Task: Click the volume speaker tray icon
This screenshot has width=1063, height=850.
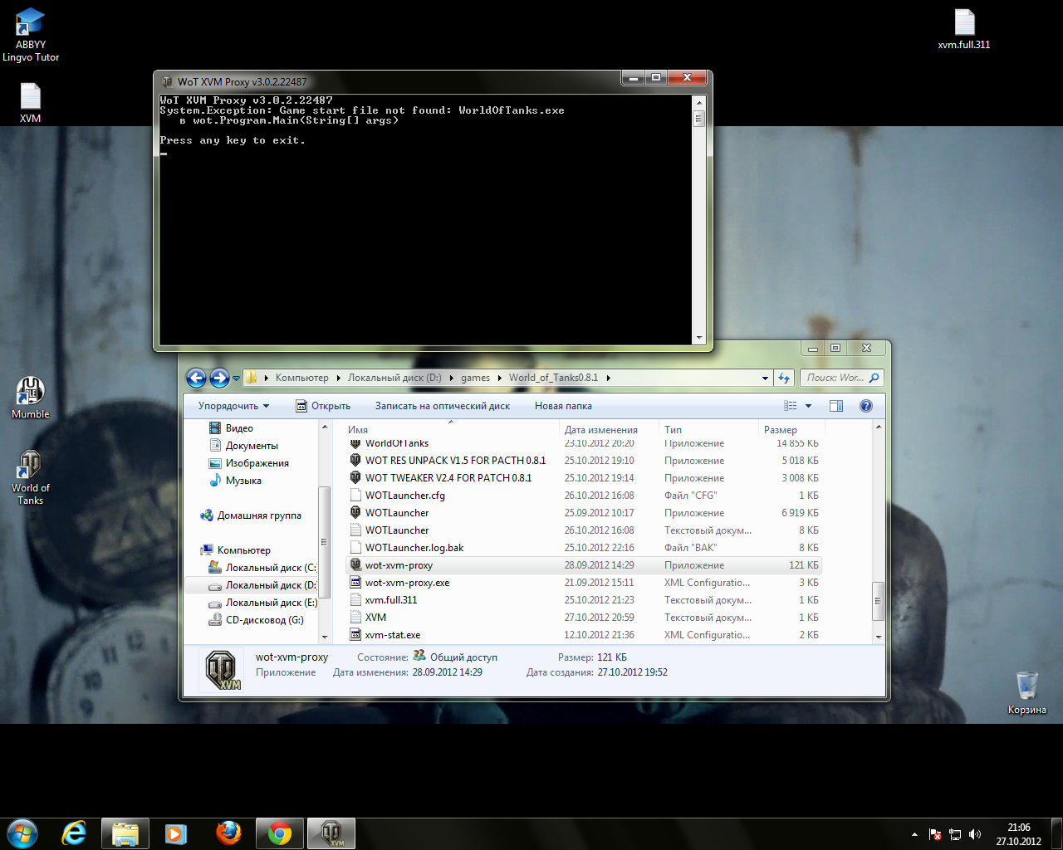Action: pos(975,834)
